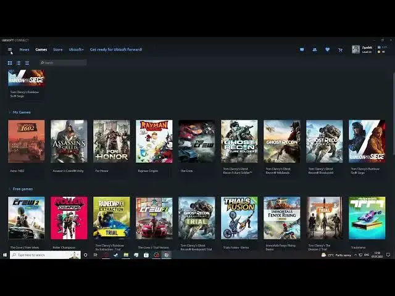Go to the News tab
395x296 pixels.
(x=25, y=49)
